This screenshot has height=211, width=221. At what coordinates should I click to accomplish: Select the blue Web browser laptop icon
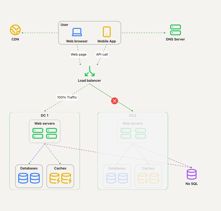(x=77, y=32)
